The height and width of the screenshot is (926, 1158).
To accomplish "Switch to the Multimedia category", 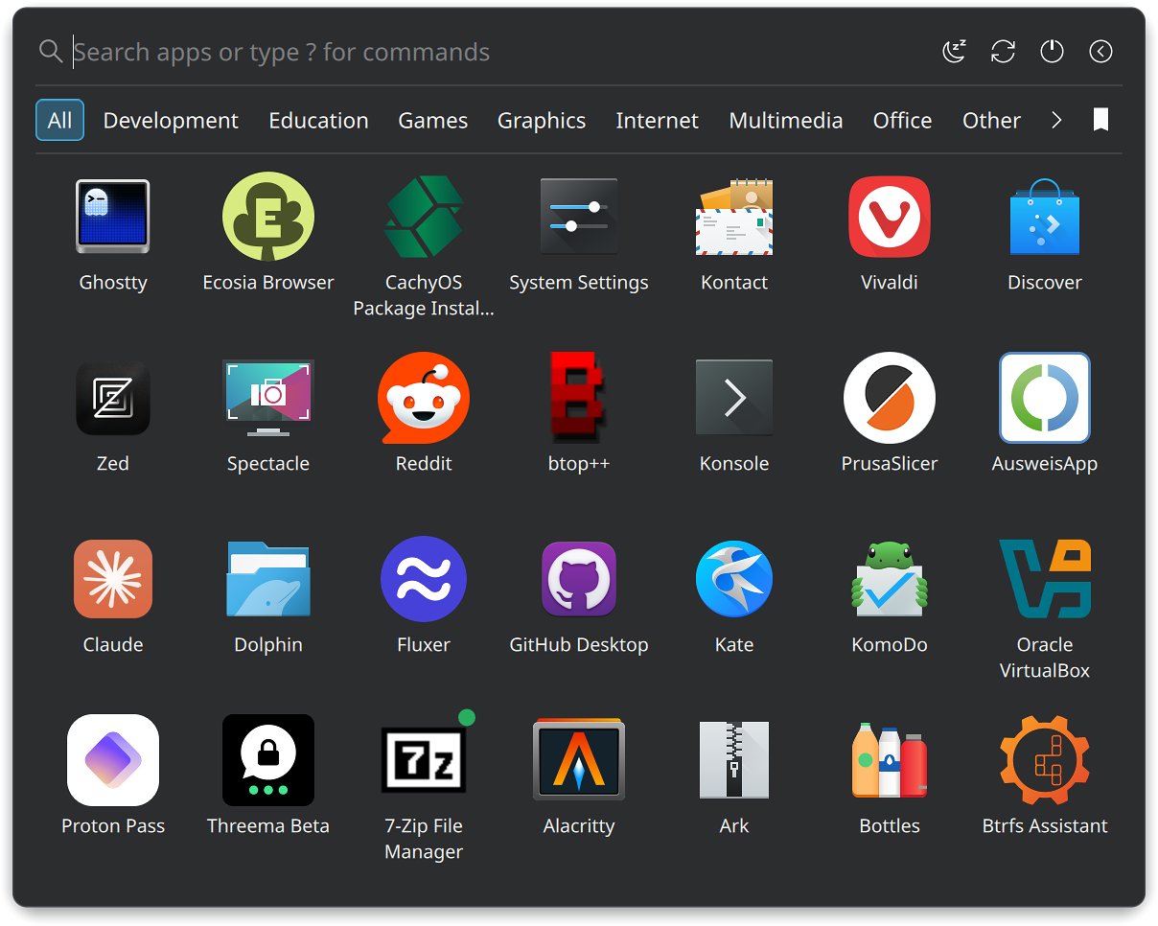I will 786,120.
